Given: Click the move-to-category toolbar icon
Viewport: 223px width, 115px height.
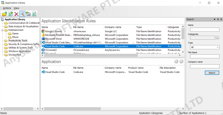Looking at the screenshot, I should coord(28,14).
